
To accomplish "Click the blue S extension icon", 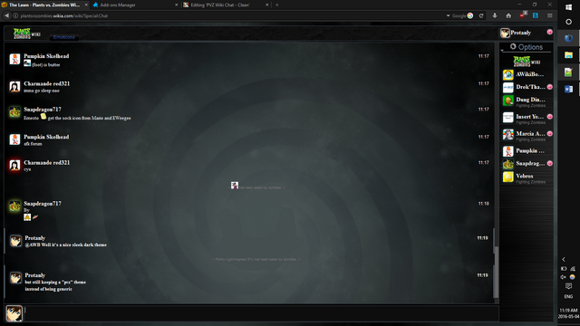I will point(536,15).
